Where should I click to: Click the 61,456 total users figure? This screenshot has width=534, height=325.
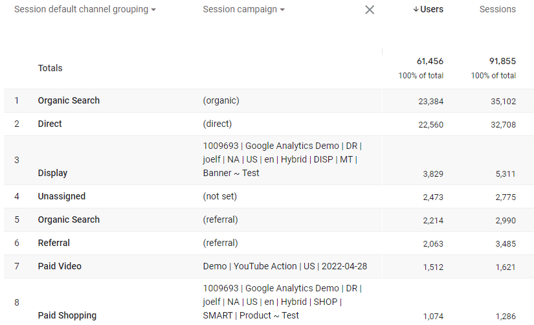click(x=430, y=61)
